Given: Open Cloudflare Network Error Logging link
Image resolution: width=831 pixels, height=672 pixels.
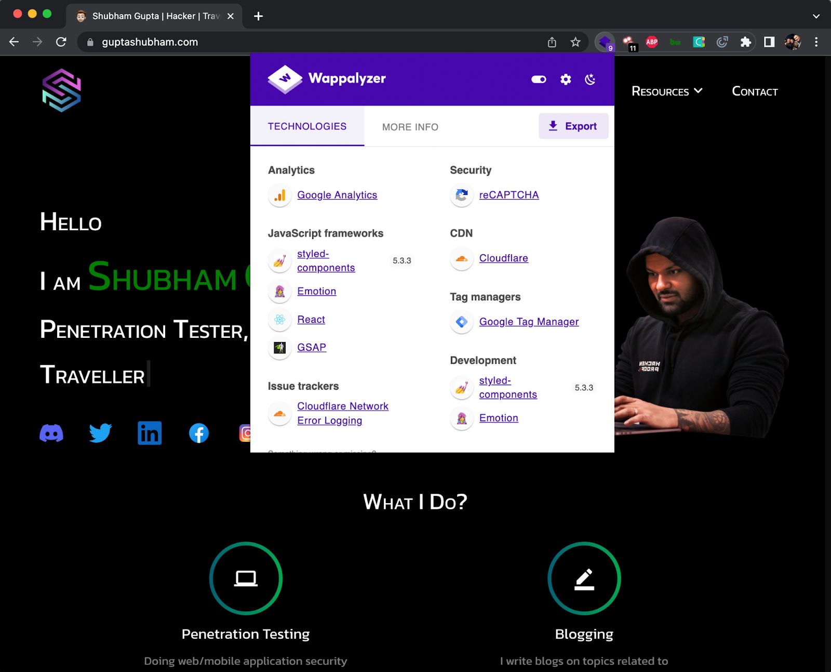Looking at the screenshot, I should [343, 413].
